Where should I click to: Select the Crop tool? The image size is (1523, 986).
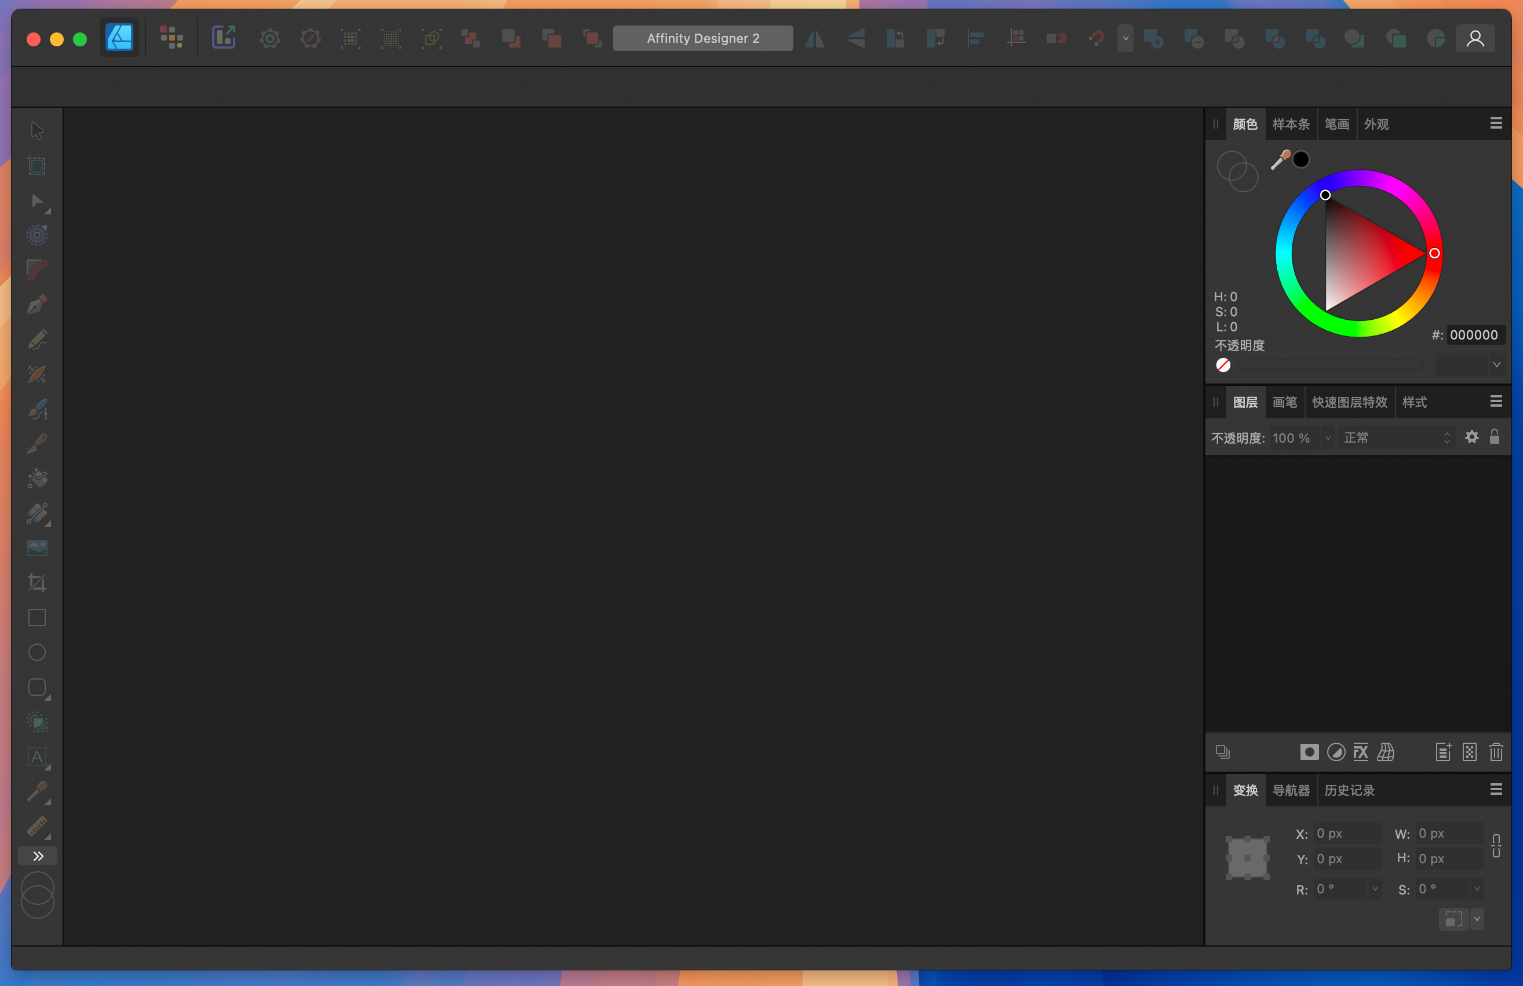pos(36,583)
